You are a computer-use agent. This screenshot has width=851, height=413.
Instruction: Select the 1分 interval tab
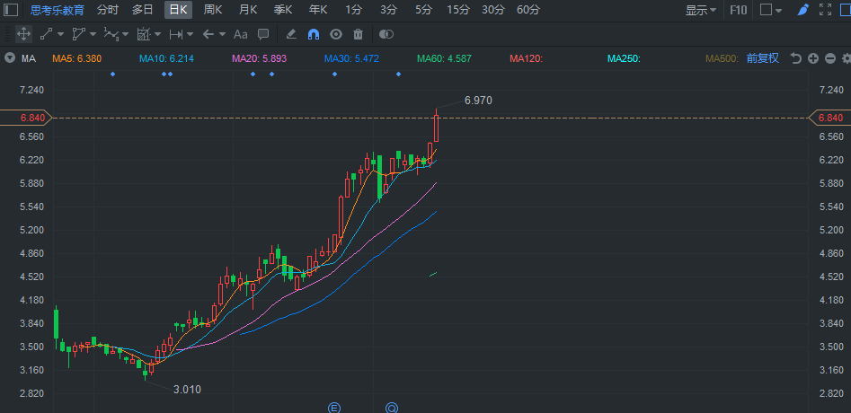353,9
